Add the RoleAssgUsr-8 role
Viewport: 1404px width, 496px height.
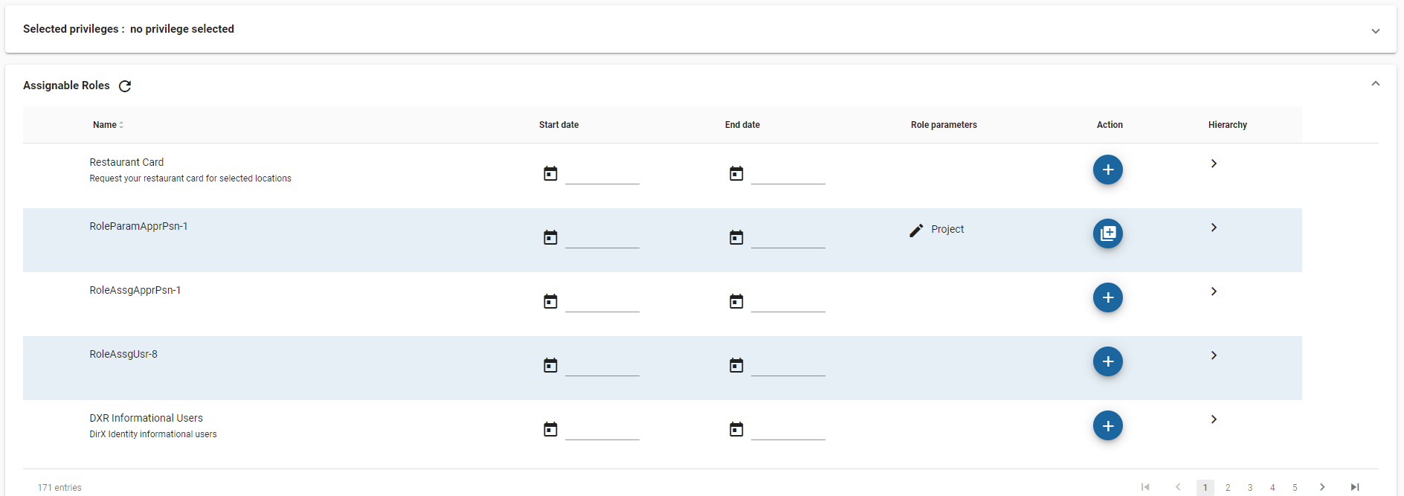1107,361
